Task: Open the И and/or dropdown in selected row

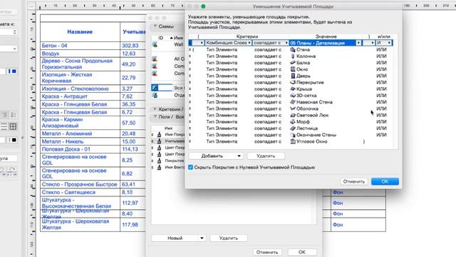Action: point(384,43)
